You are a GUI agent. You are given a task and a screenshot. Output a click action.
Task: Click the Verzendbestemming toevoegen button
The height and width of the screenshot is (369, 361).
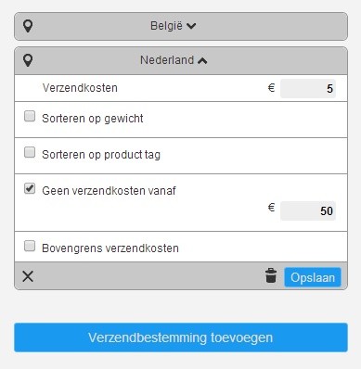click(x=181, y=337)
